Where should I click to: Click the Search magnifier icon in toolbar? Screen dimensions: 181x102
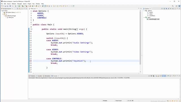point(173,6)
